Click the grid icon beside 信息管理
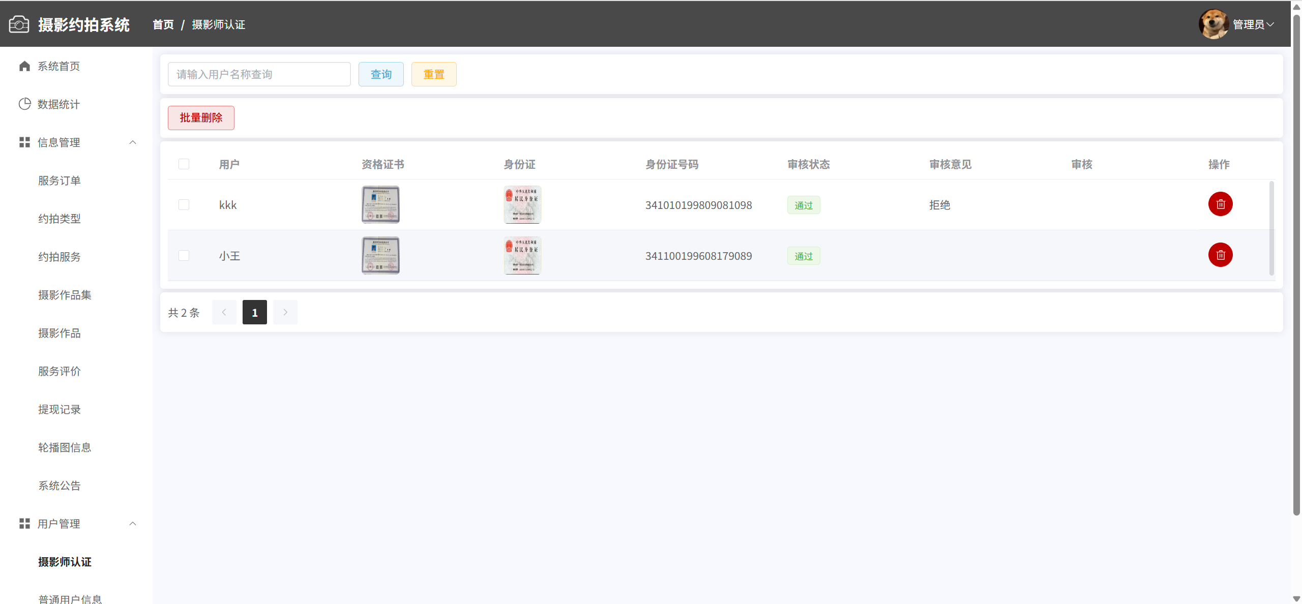The height and width of the screenshot is (604, 1302). [24, 142]
